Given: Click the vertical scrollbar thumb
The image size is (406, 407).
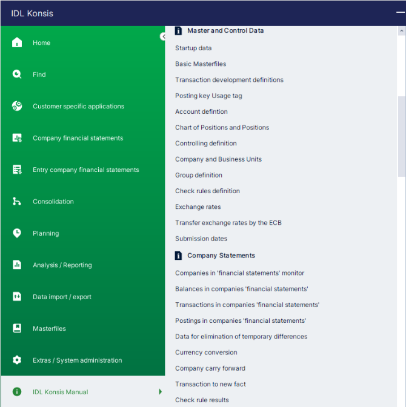Looking at the screenshot, I should (x=402, y=136).
